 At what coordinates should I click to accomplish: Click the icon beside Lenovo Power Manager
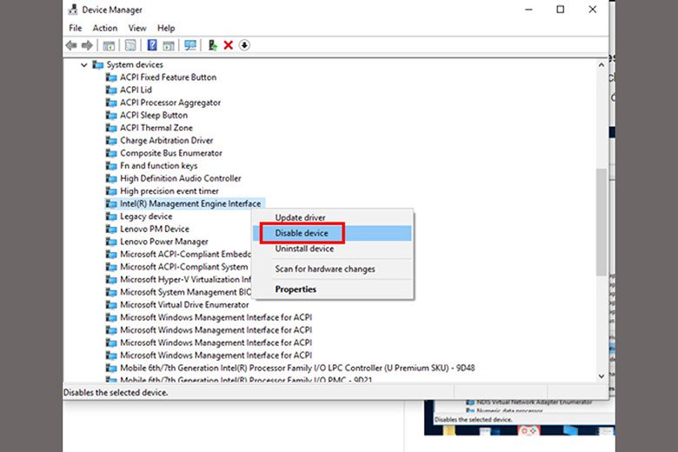click(111, 242)
